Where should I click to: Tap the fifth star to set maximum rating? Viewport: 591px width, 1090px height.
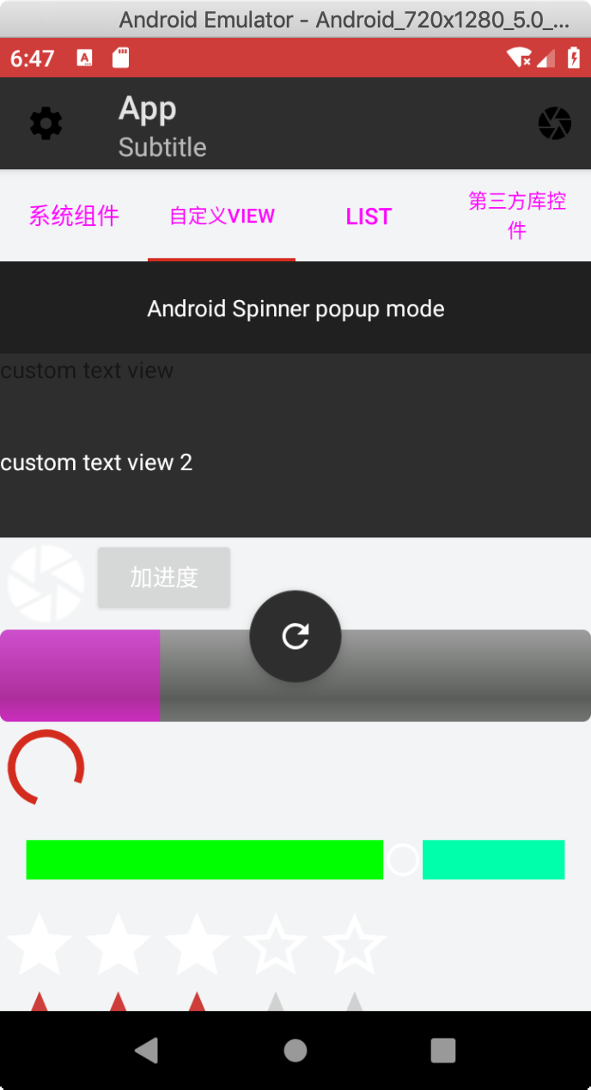[x=354, y=946]
